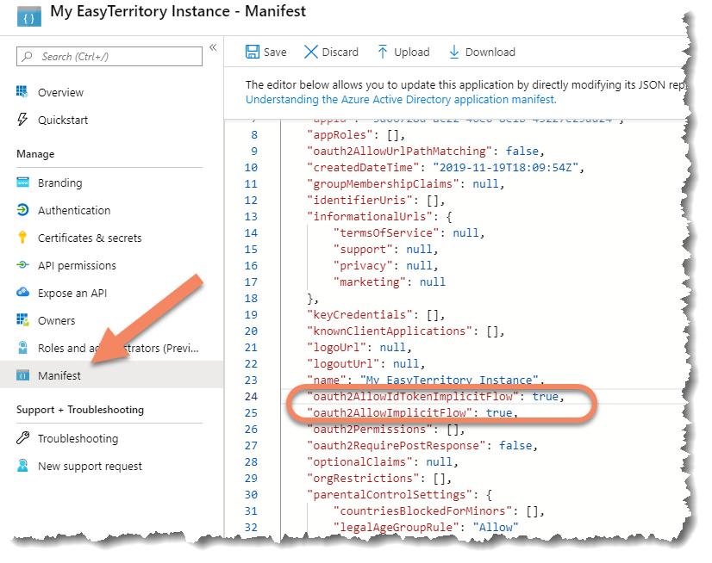Click the Expose an API cloud icon
Image resolution: width=712 pixels, height=563 pixels.
click(22, 292)
